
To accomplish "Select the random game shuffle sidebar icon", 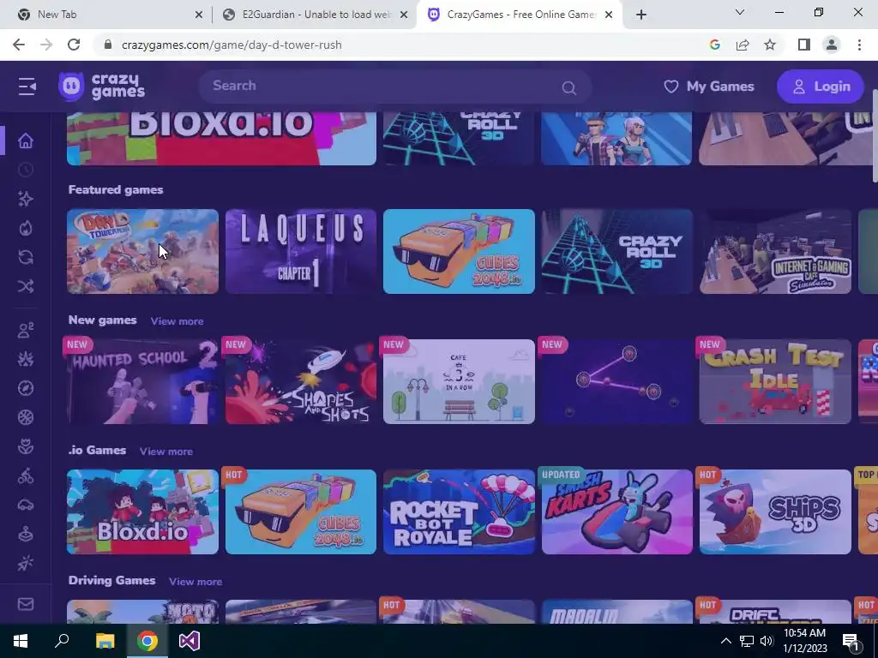I will tap(26, 286).
